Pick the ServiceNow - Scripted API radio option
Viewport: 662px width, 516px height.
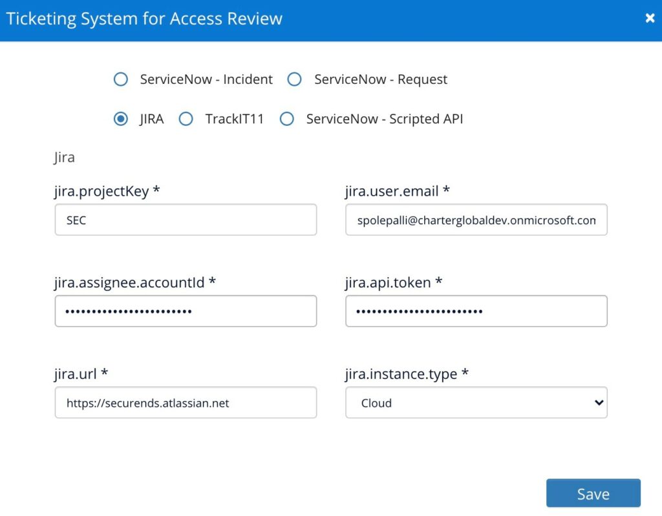click(x=286, y=119)
